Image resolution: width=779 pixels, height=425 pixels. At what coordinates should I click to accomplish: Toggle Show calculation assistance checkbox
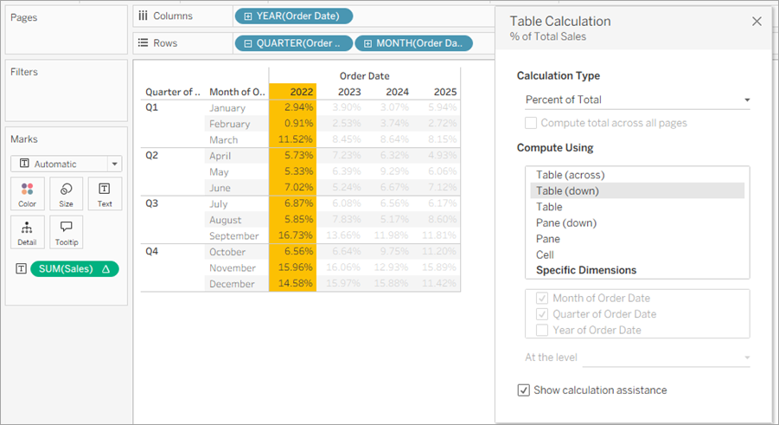[523, 390]
